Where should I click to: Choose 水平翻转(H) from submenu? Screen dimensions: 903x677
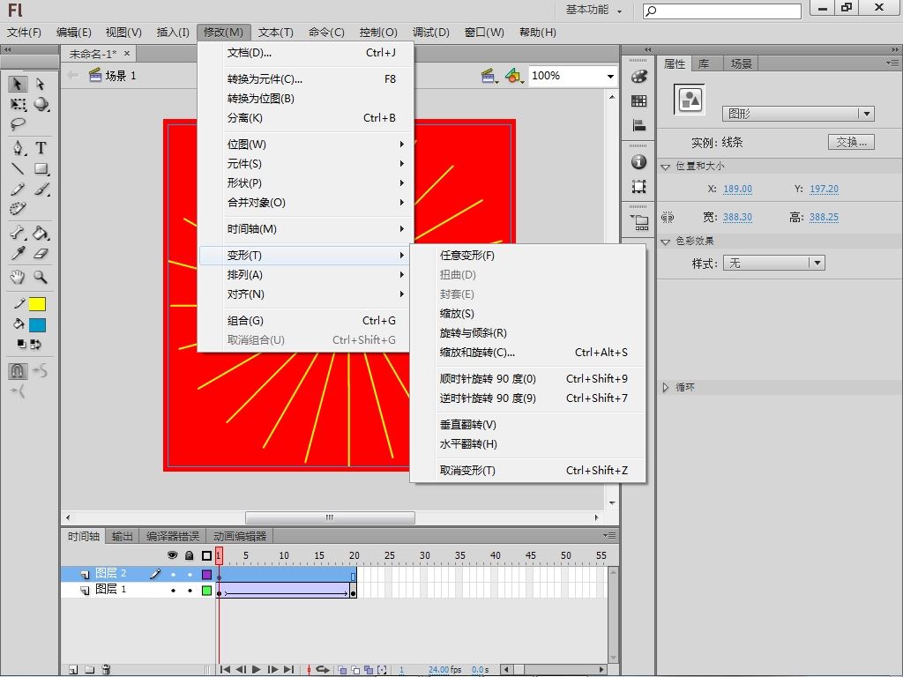[x=527, y=444]
